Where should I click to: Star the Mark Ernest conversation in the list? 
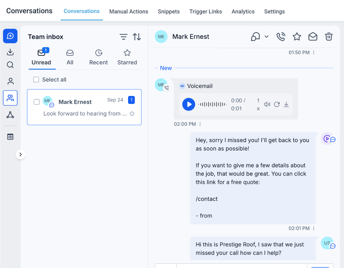tap(132, 114)
